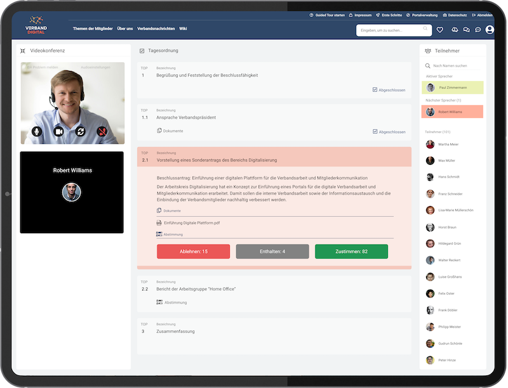This screenshot has width=508, height=388.
Task: Open the user profile avatar icon
Action: tap(490, 30)
